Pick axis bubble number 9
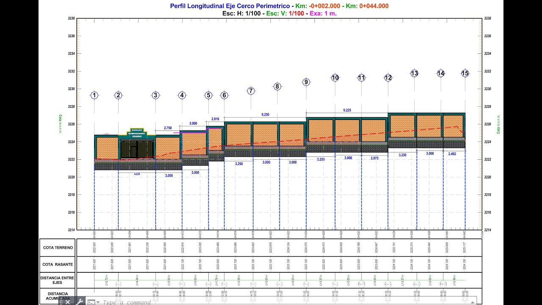 click(x=306, y=82)
